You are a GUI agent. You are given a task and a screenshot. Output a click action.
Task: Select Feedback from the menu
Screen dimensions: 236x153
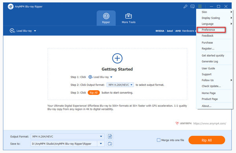(x=215, y=36)
